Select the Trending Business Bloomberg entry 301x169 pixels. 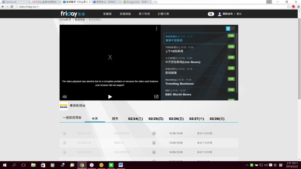coord(199,82)
